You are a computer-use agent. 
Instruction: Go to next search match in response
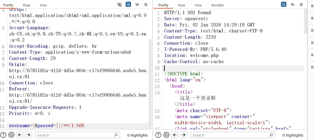point(183,135)
